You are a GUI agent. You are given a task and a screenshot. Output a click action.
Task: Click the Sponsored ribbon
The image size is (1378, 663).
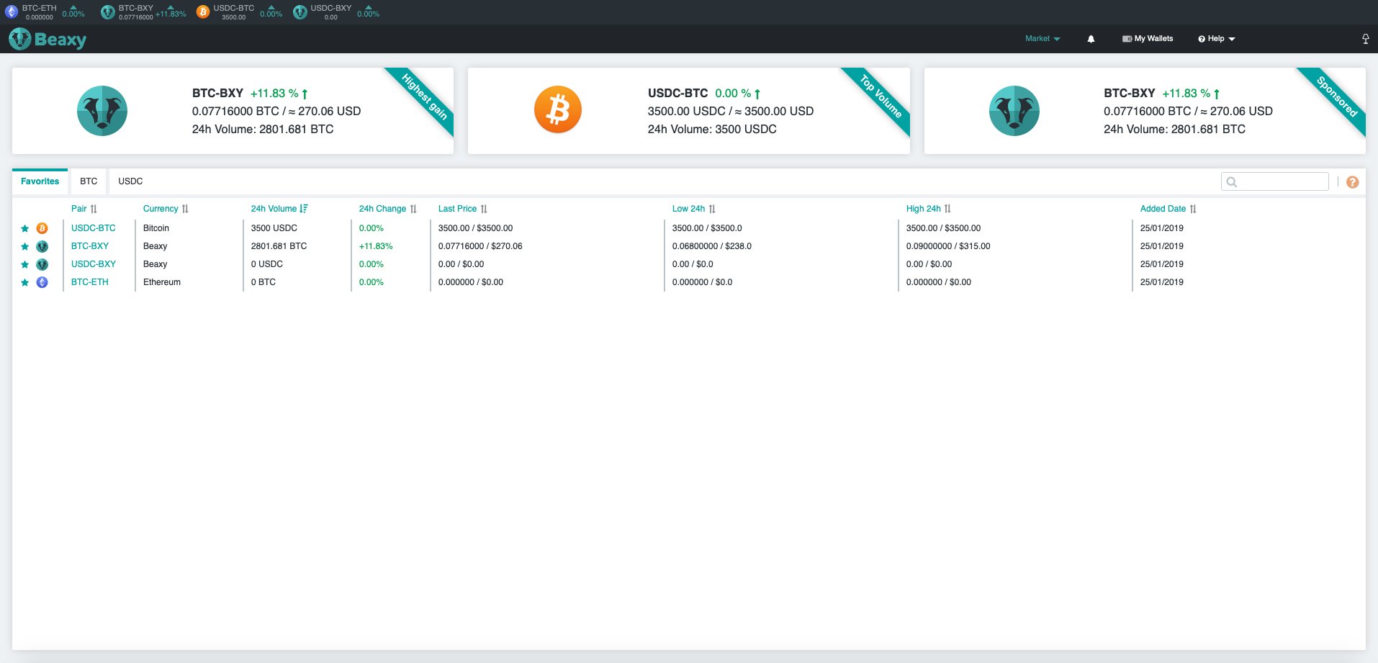tap(1336, 96)
